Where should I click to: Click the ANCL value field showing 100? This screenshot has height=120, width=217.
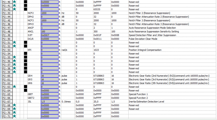pyautogui.click(x=49, y=32)
